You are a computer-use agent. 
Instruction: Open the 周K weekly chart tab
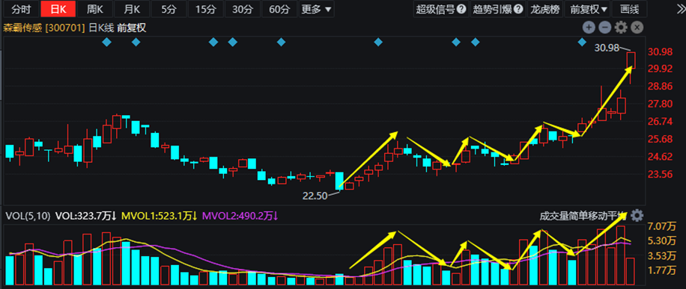pyautogui.click(x=95, y=9)
